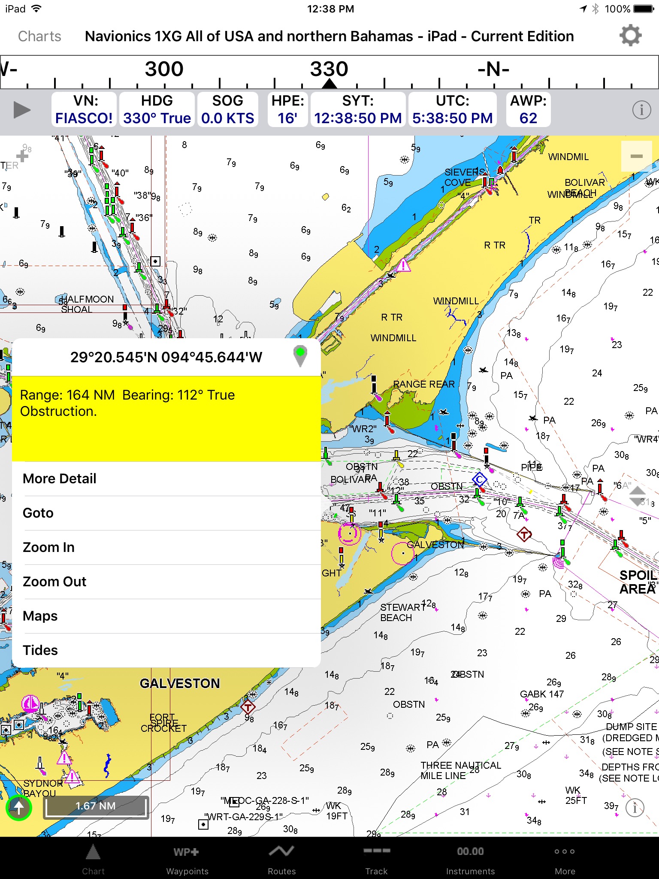This screenshot has height=879, width=659.
Task: Tap the app title Navionics 1XG
Action: (329, 36)
